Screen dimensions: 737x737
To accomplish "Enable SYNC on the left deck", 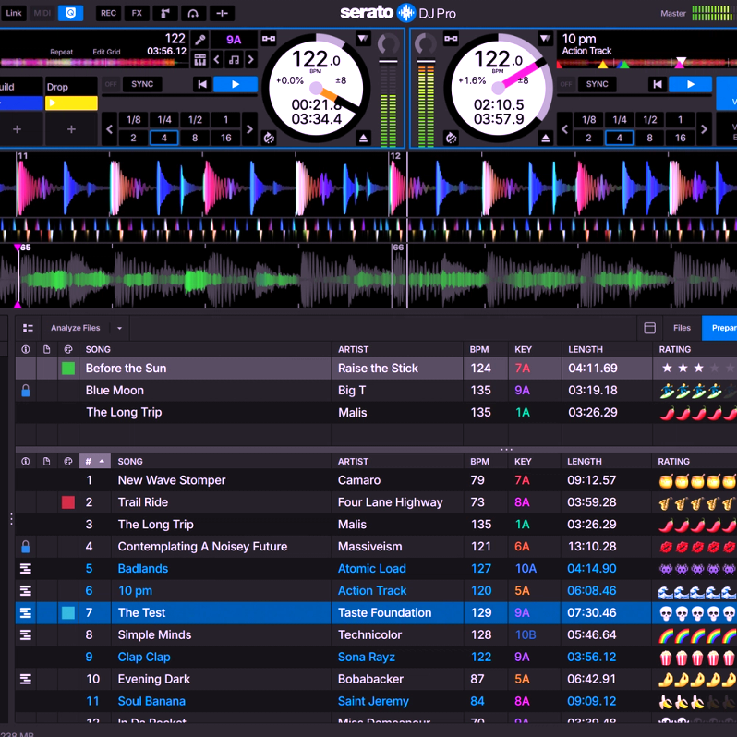I will 142,84.
